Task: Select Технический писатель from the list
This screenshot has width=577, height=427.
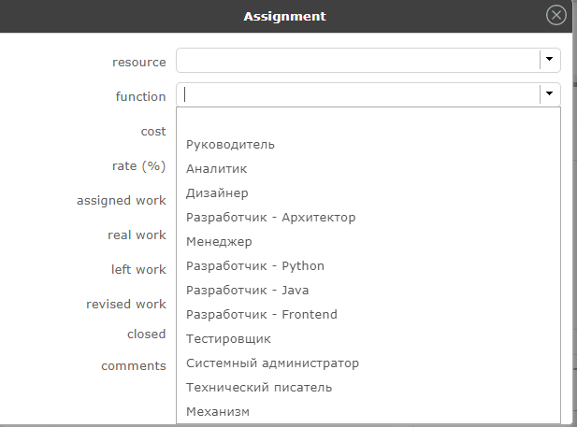Action: [259, 388]
